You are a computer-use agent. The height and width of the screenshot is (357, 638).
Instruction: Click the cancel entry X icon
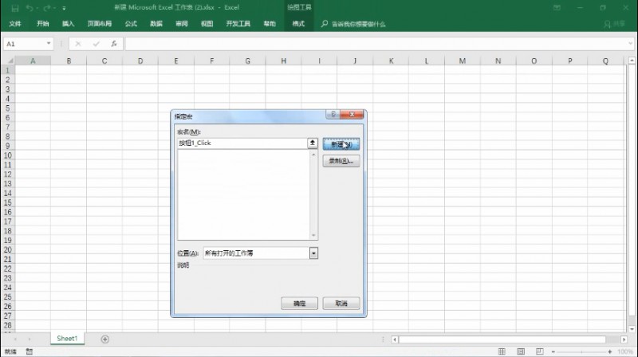click(x=78, y=44)
